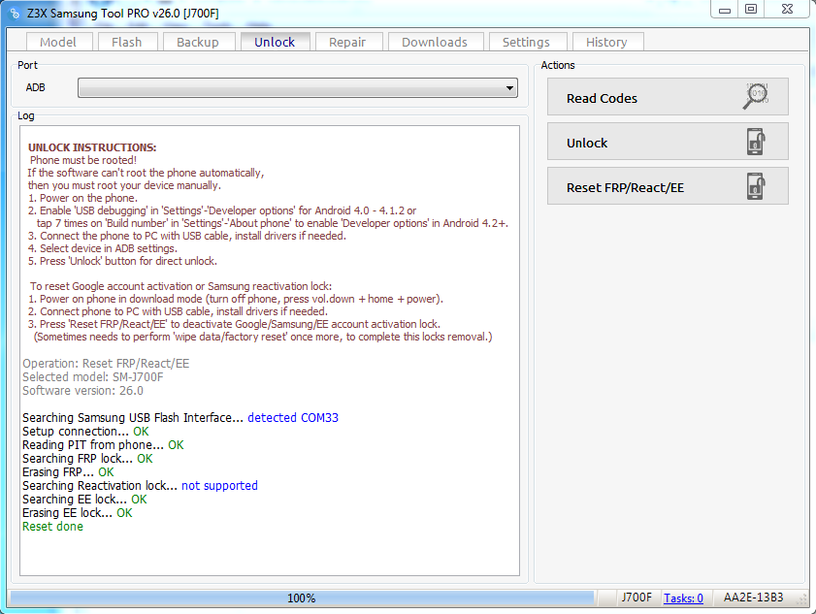Open the Model tab
This screenshot has width=816, height=614.
(59, 42)
